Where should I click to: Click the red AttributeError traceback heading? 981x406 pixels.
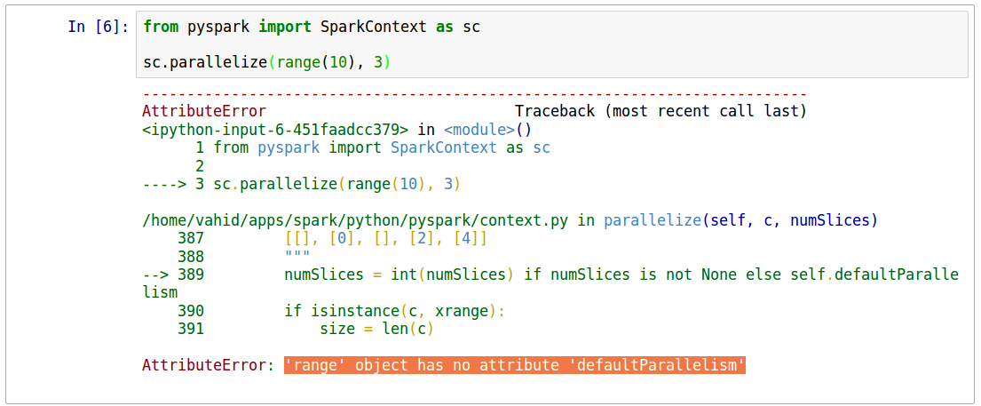(x=203, y=111)
